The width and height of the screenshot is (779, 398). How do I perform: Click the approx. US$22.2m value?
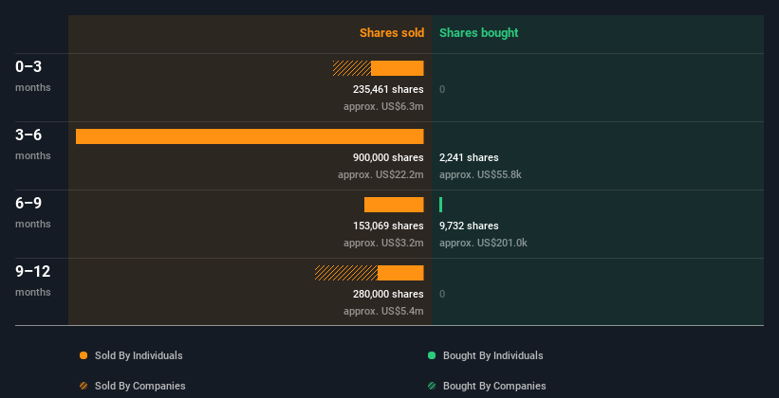(x=381, y=174)
